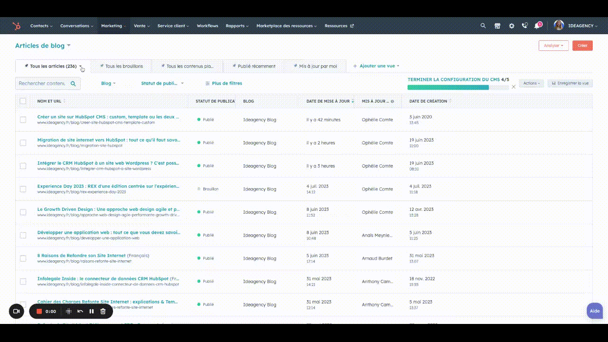Pause the screen recording
The height and width of the screenshot is (342, 608).
pos(91,311)
